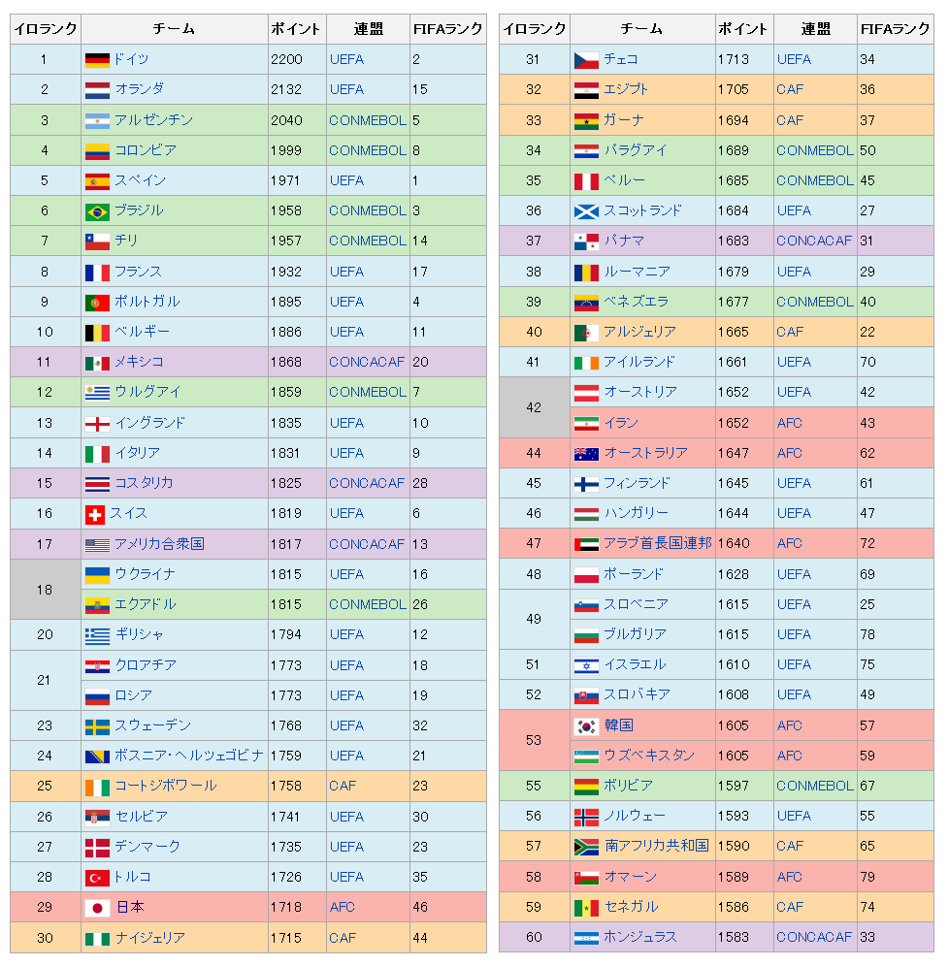Click the England flag beside イングランド
The width and height of the screenshot is (949, 966).
pos(97,424)
